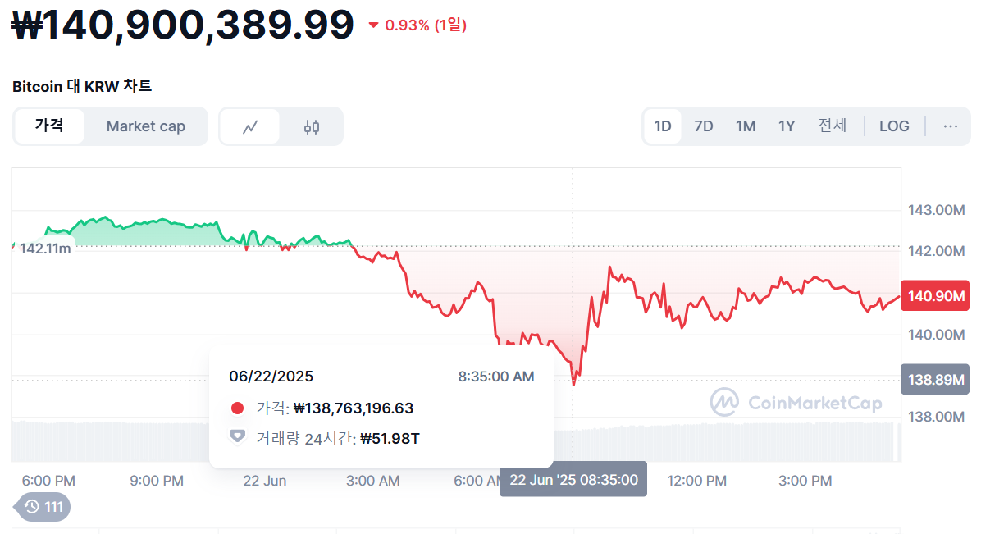The width and height of the screenshot is (981, 534).
Task: Click the red price dot in tooltip
Action: coord(238,408)
